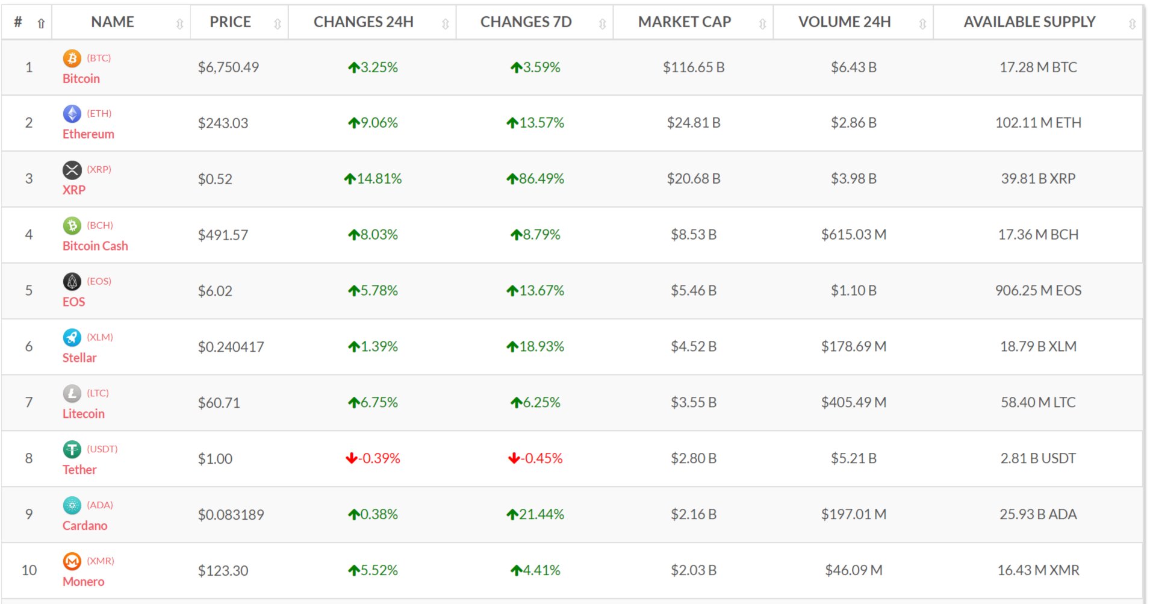Click the sort arrows beside AVAILABLE SUPPLY
1150x604 pixels.
pos(1132,24)
